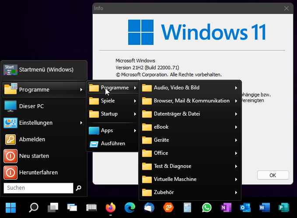Viewport: 297px width, 218px height.
Task: Click the Dieser PC monitor icon
Action: [10, 106]
